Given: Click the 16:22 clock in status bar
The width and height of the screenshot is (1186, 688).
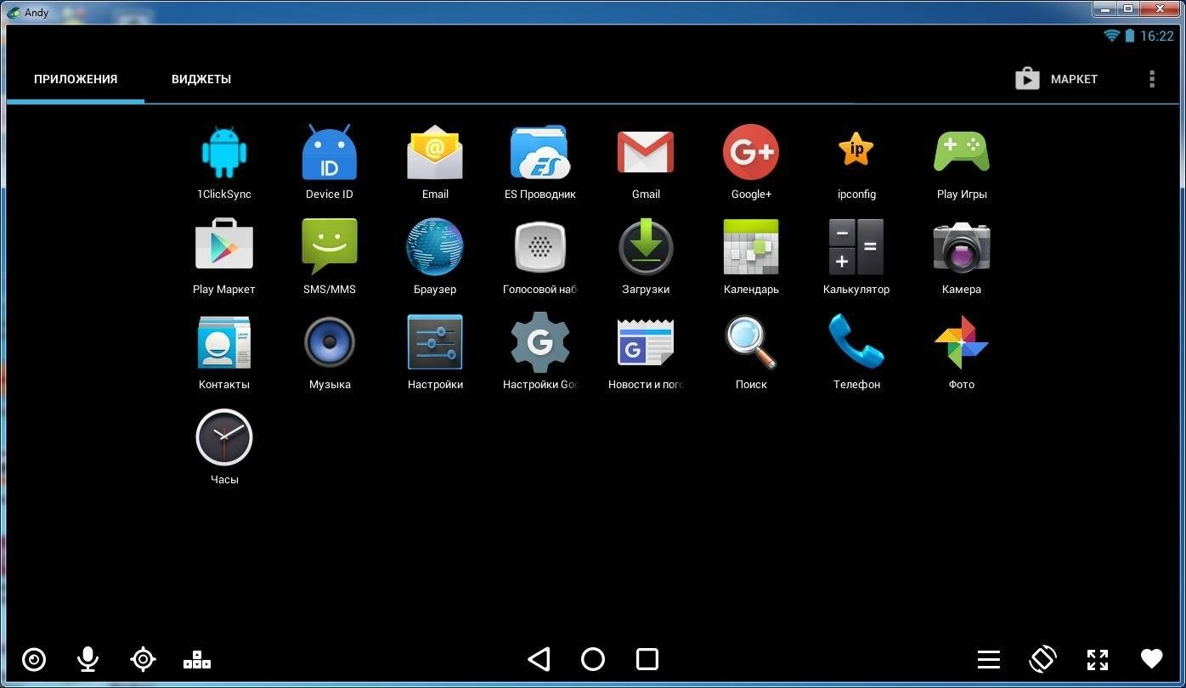Looking at the screenshot, I should [1156, 36].
